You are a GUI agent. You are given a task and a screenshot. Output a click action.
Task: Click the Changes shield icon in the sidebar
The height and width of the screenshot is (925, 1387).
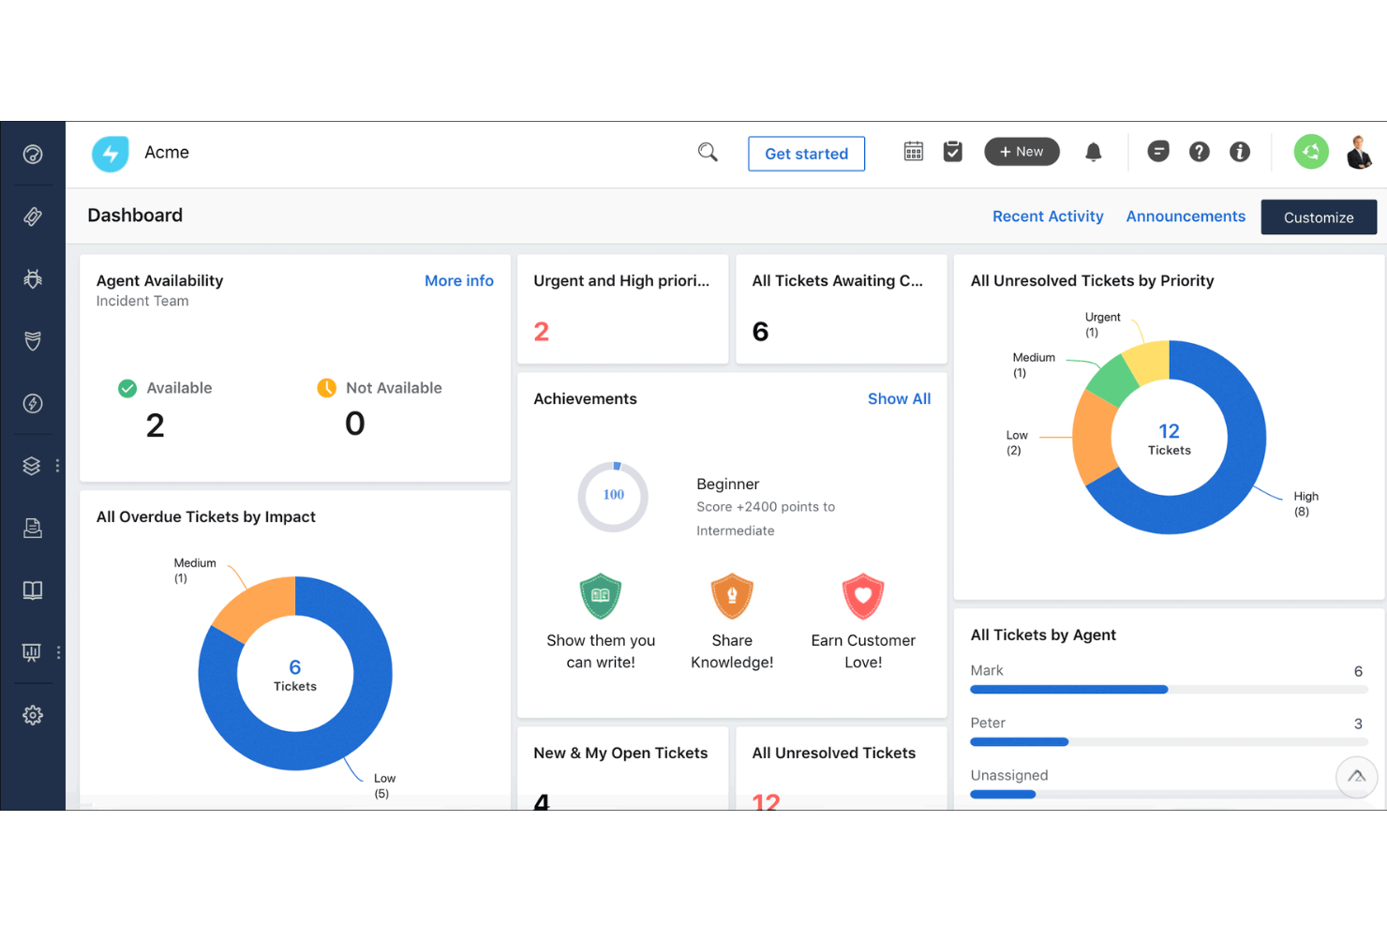(x=33, y=340)
